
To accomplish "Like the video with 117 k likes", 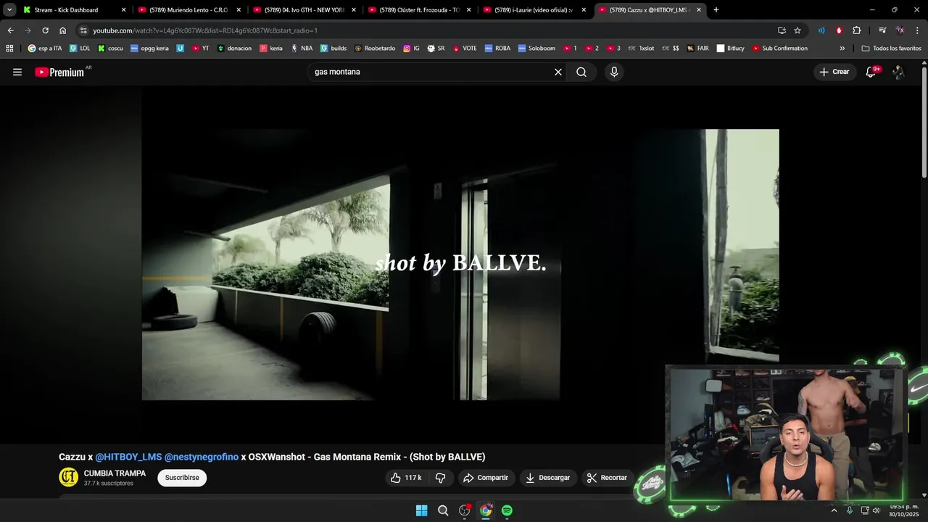I will [x=406, y=478].
